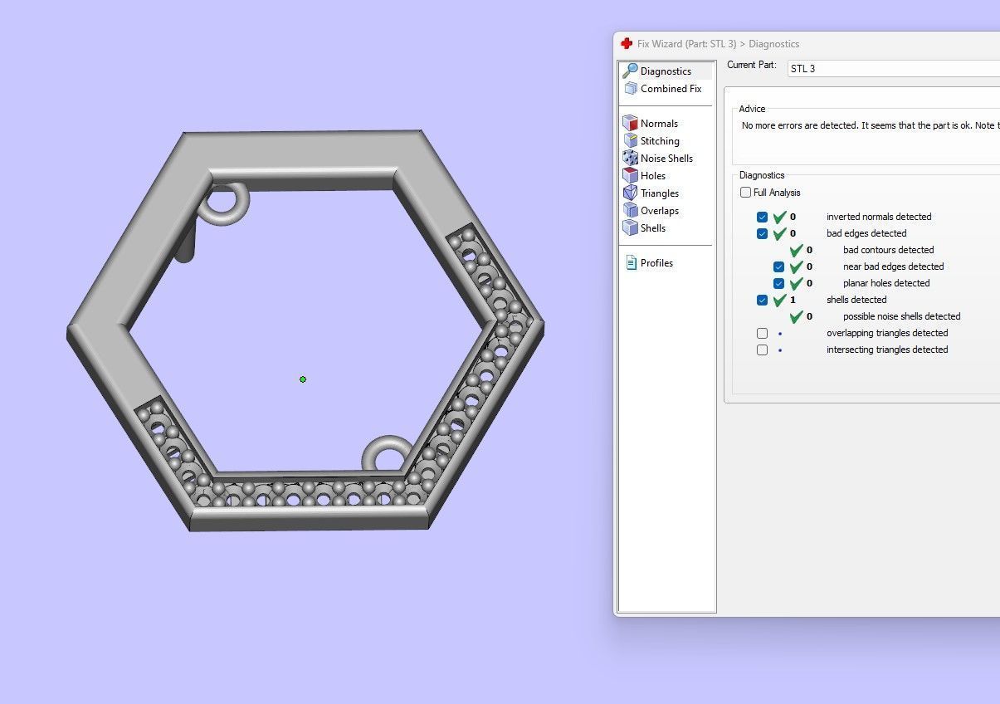The height and width of the screenshot is (704, 1000).
Task: Click the Diagnostics magnifier icon
Action: click(x=630, y=71)
